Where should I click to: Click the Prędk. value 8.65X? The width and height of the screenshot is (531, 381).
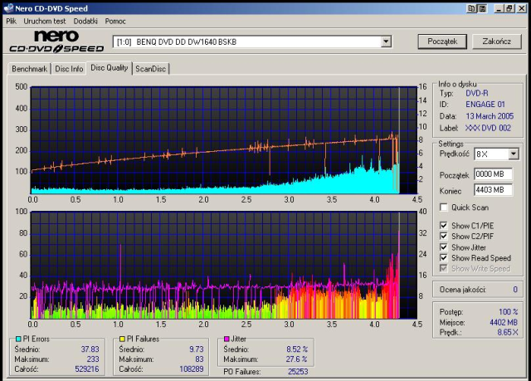click(508, 332)
